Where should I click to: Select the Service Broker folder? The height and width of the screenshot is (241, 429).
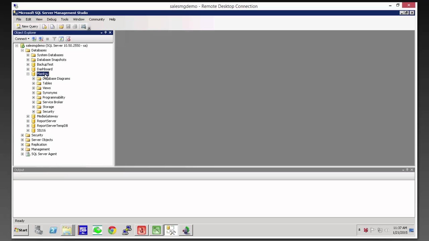pyautogui.click(x=53, y=102)
